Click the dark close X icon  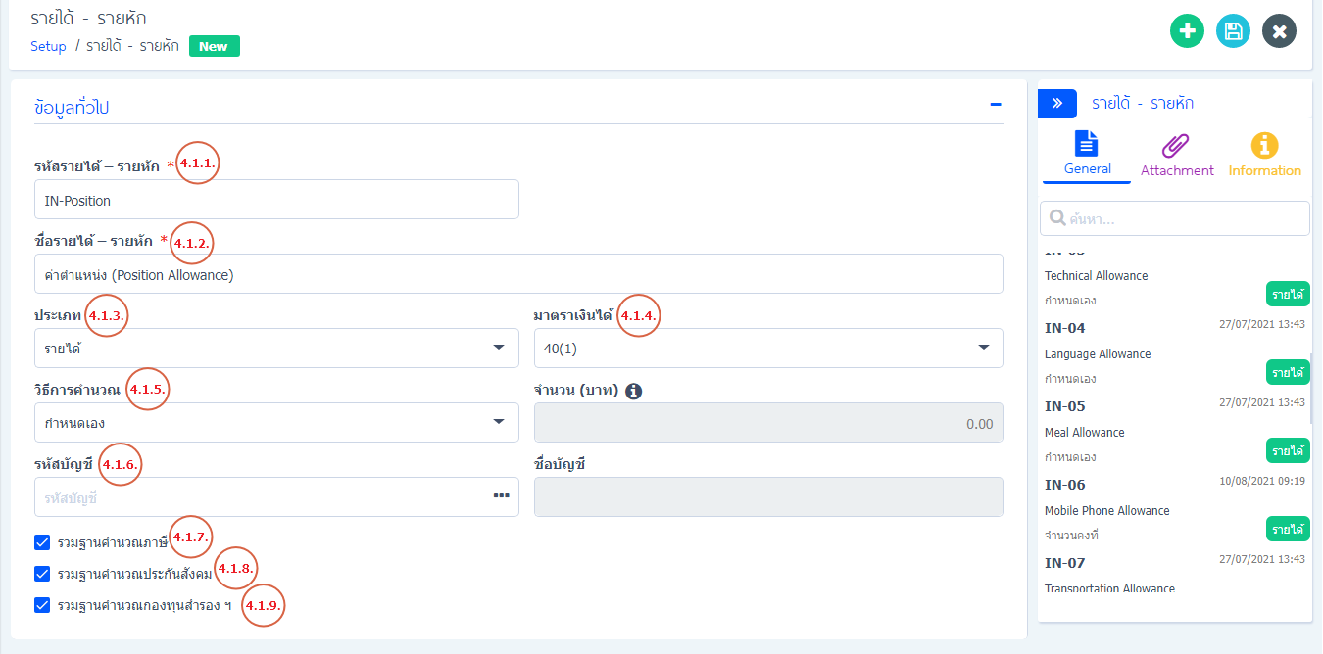click(1279, 31)
